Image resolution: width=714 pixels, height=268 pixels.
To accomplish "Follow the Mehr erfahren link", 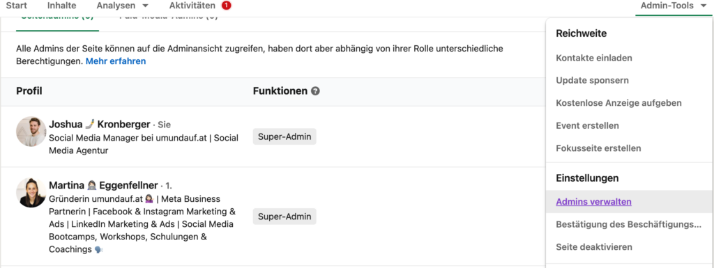I will (116, 61).
